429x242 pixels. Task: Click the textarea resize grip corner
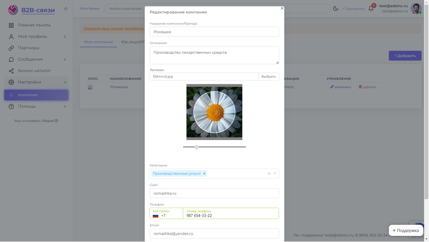tap(277, 62)
